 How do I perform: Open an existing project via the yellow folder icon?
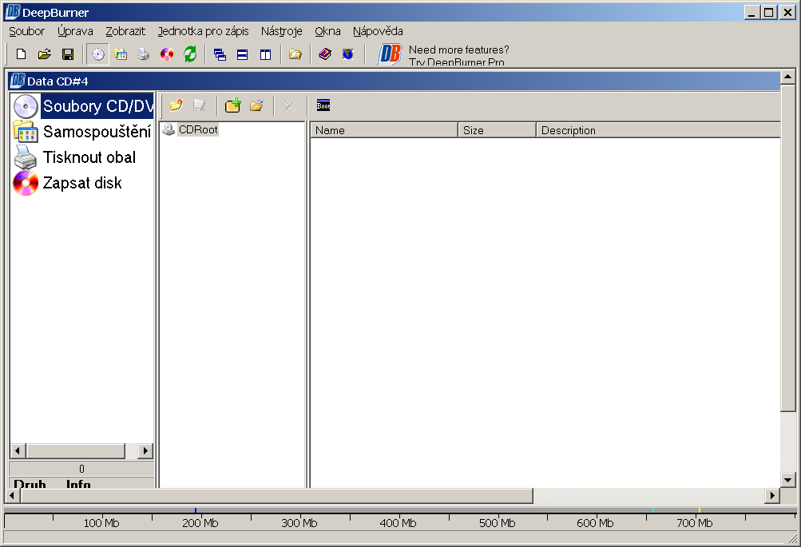45,54
